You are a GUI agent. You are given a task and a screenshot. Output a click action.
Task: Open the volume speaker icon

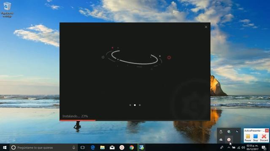(x=243, y=147)
